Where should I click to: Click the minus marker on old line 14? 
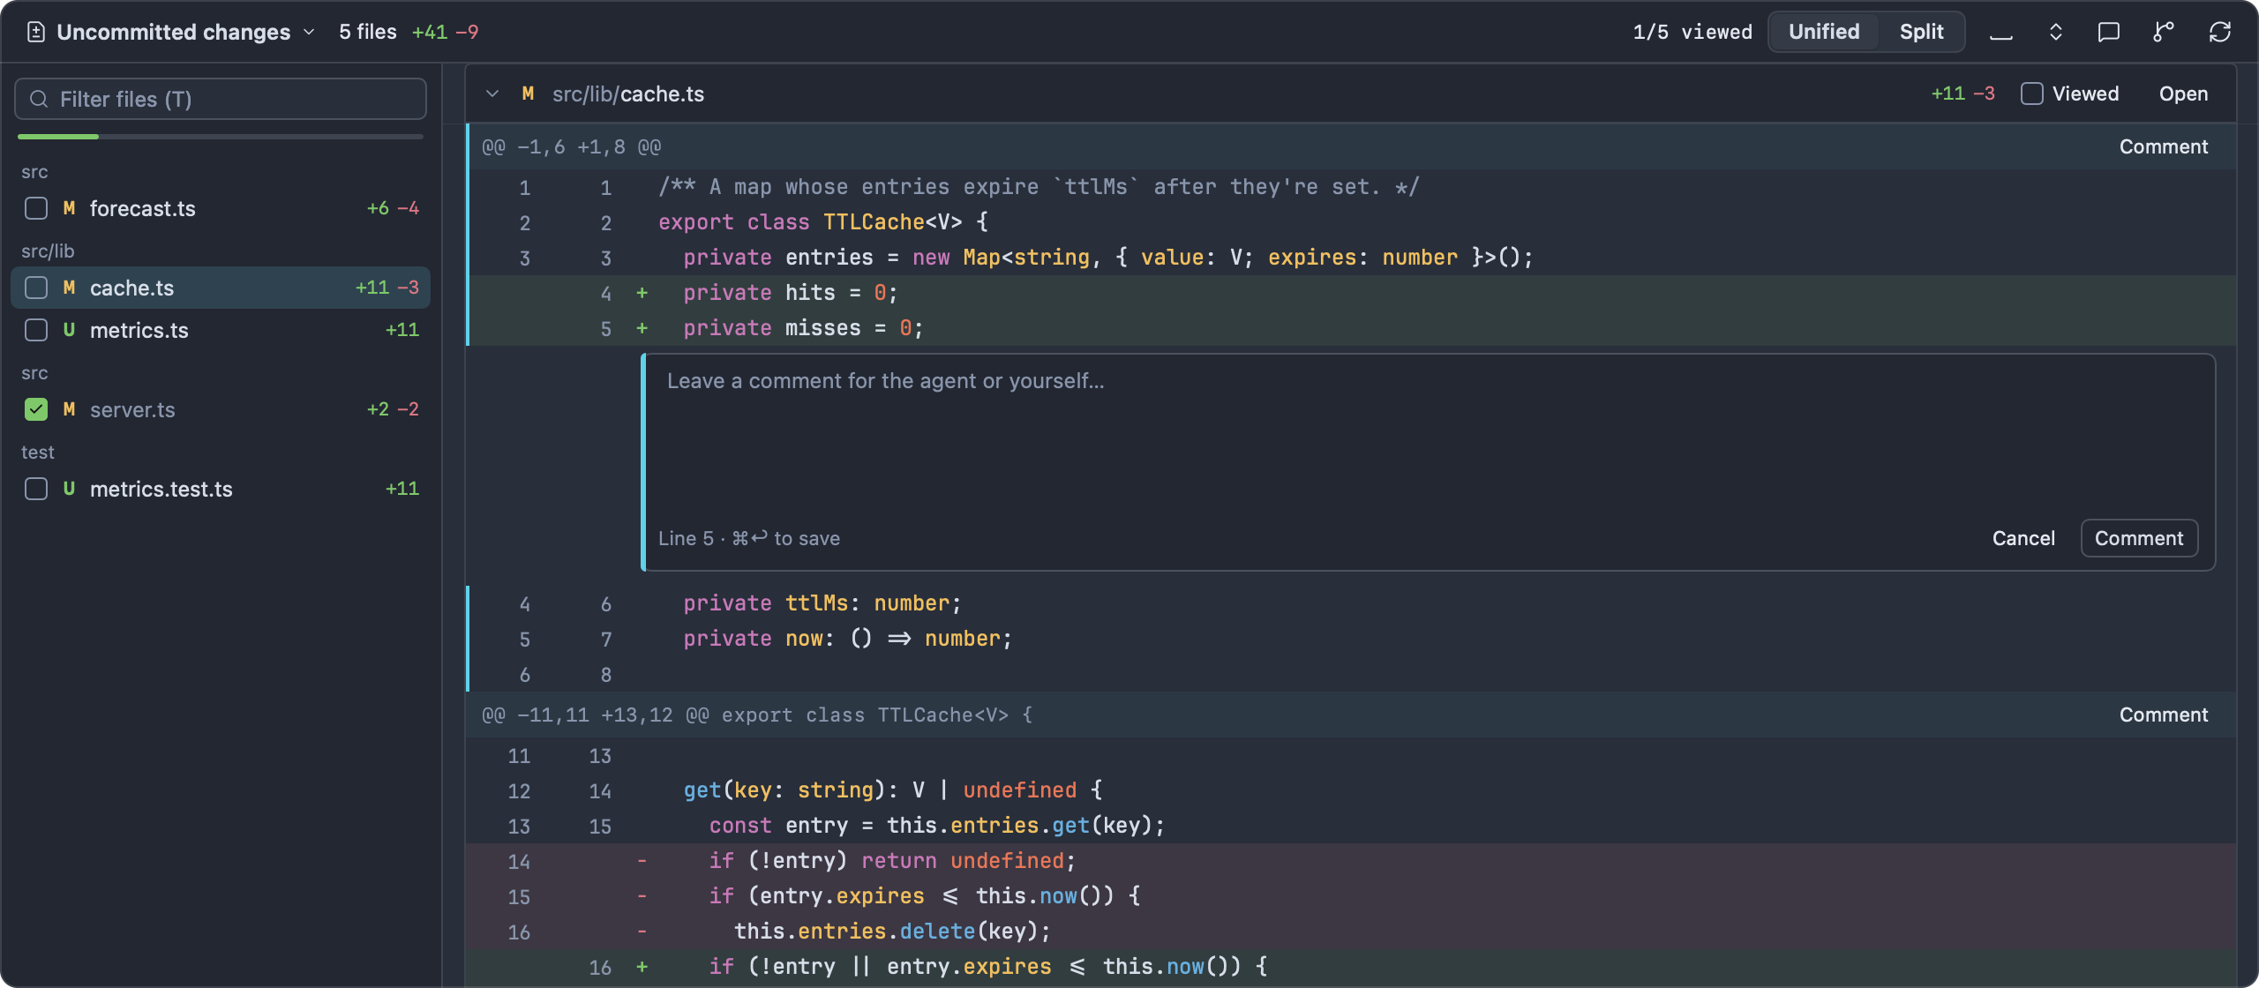[x=642, y=861]
